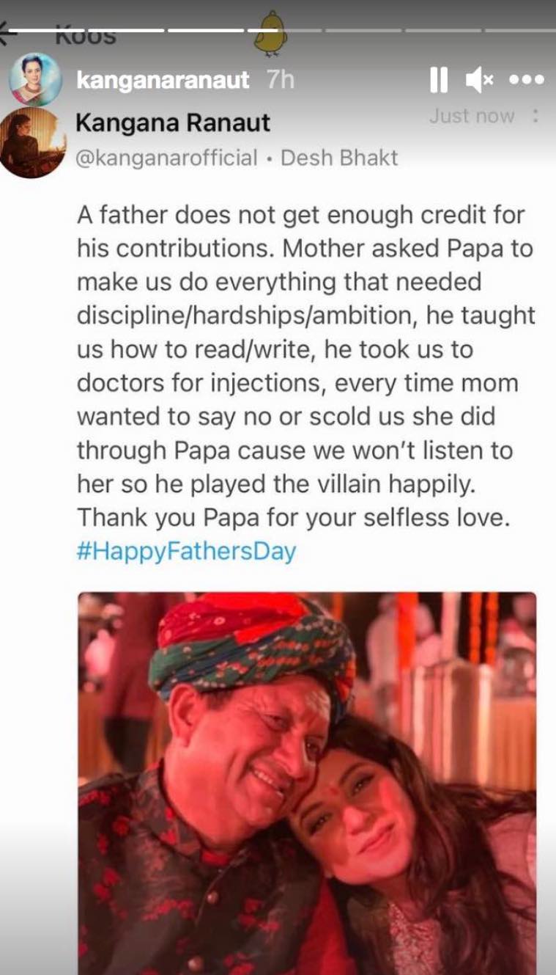This screenshot has height=975, width=556.
Task: Open the #HappyFathersDay hashtag
Action: tap(186, 551)
